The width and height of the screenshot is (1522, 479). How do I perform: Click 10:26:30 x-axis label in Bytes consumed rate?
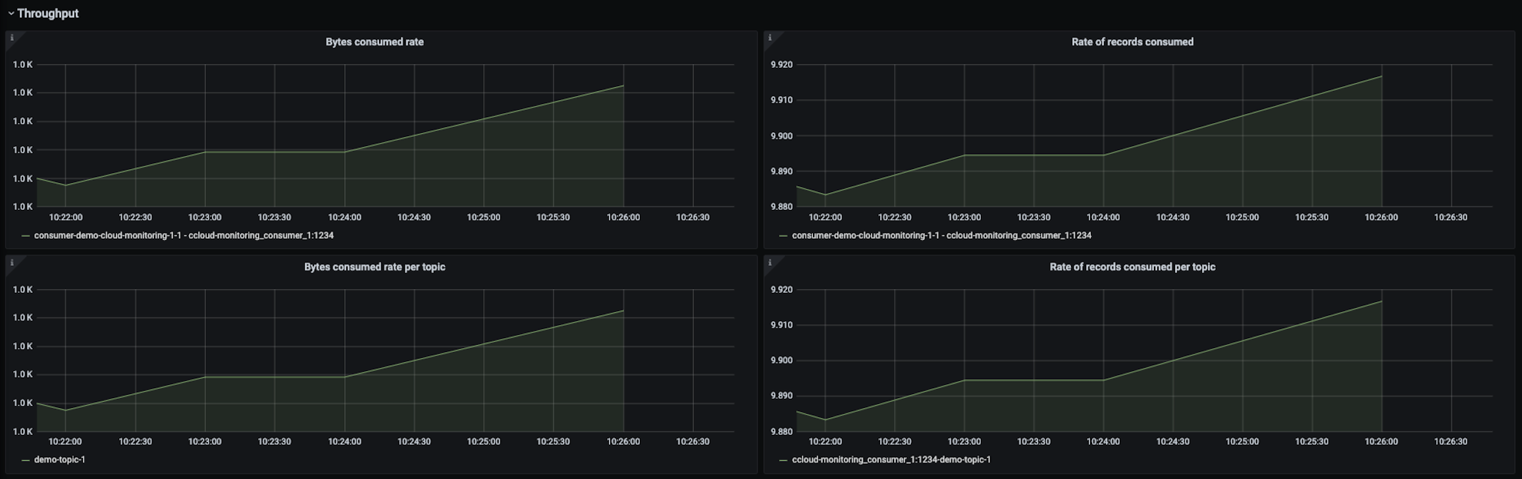pyautogui.click(x=693, y=217)
